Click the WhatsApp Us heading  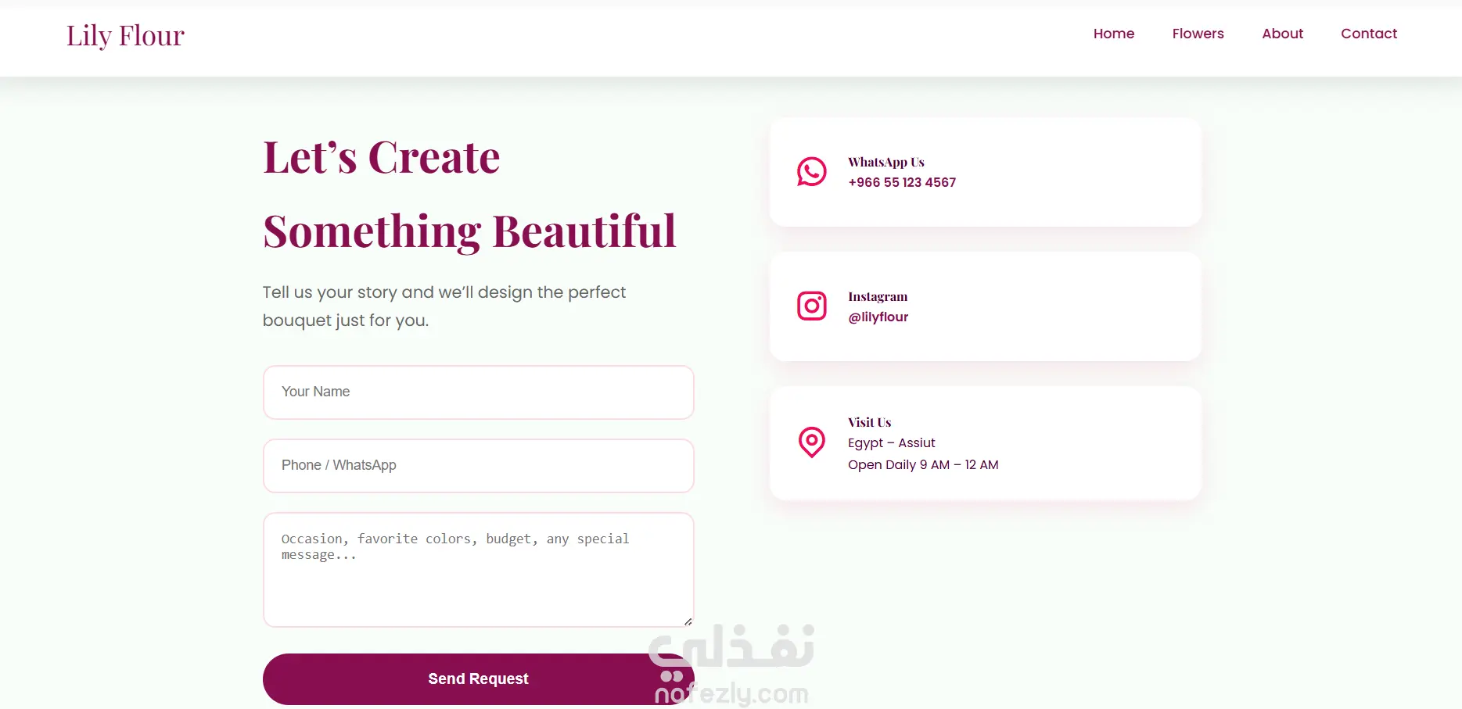886,162
